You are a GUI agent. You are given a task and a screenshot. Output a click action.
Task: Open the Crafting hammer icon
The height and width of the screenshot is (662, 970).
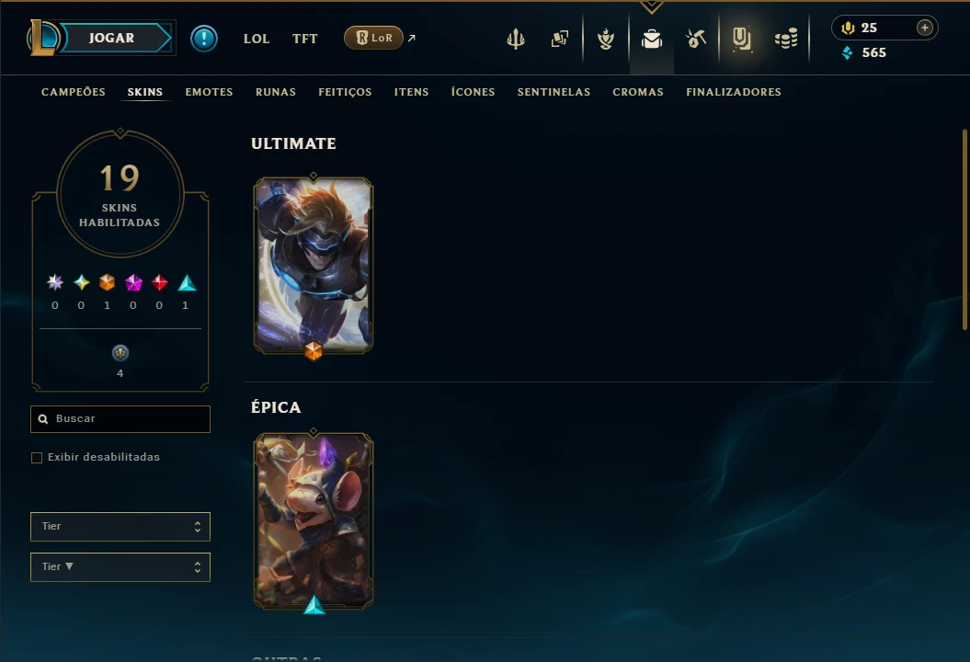(696, 39)
